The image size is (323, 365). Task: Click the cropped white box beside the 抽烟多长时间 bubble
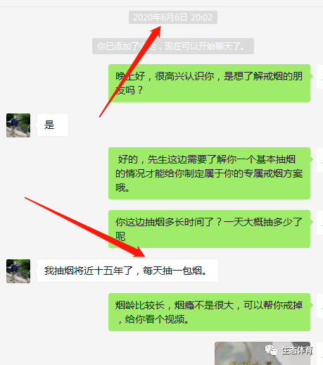pyautogui.click(x=320, y=223)
